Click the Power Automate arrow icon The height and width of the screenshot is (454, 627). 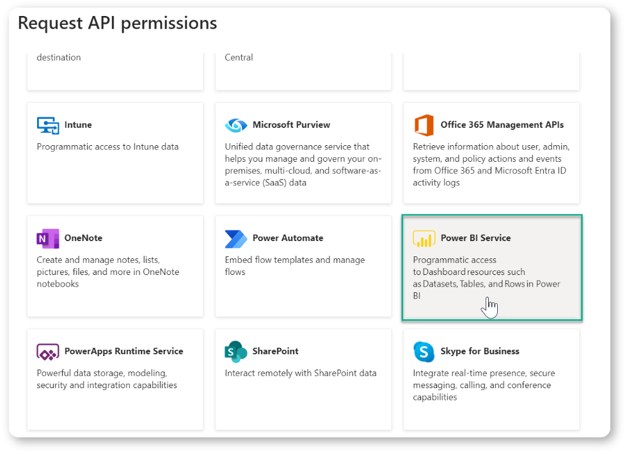coord(236,239)
